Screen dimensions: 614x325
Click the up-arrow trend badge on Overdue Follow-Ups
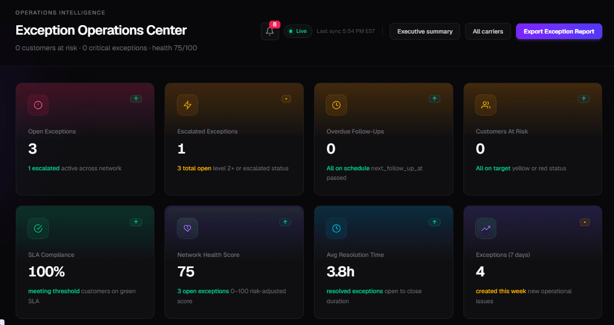point(434,99)
